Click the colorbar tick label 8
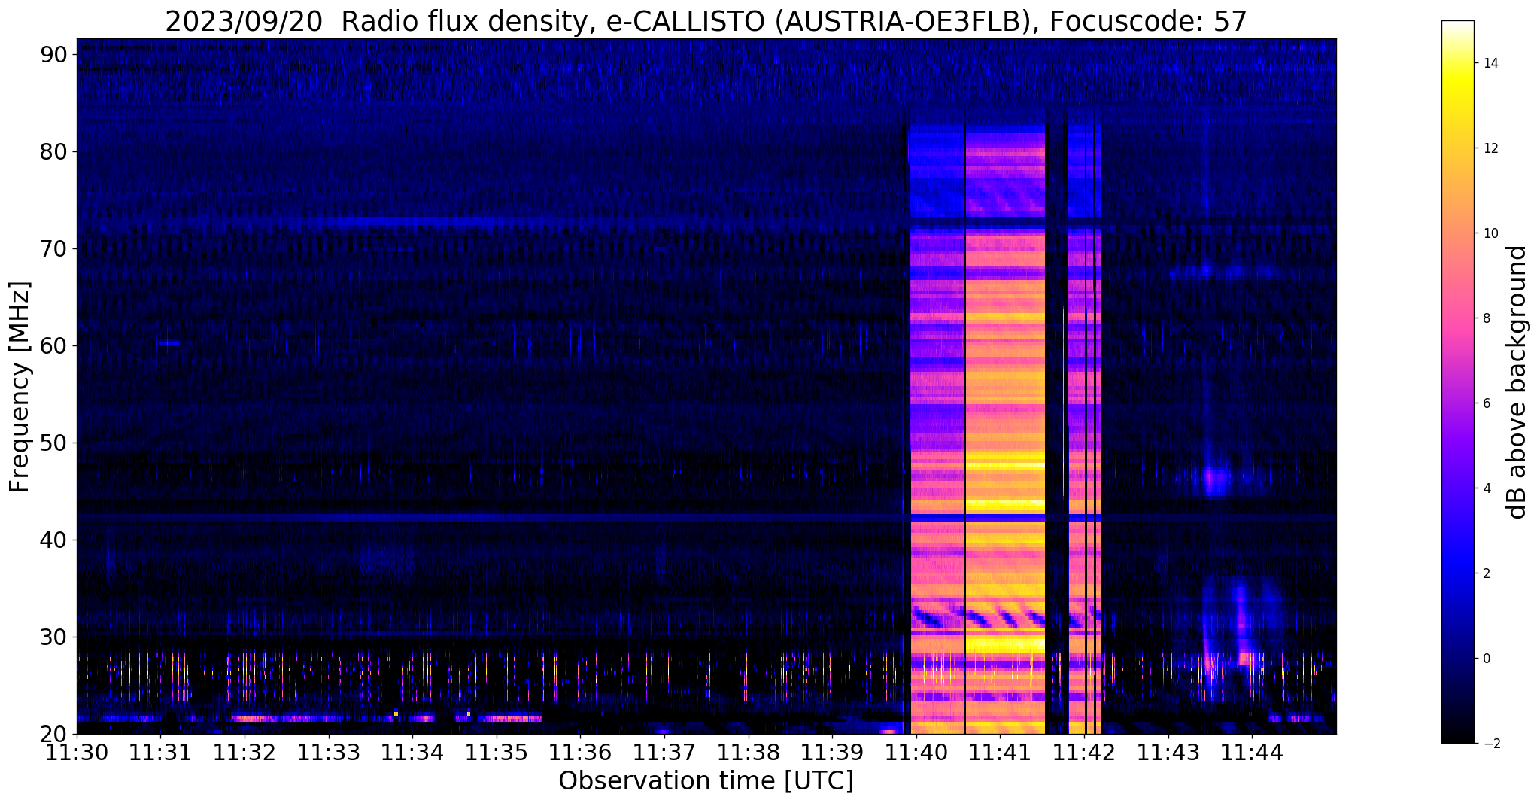This screenshot has width=1540, height=803. point(1486,318)
